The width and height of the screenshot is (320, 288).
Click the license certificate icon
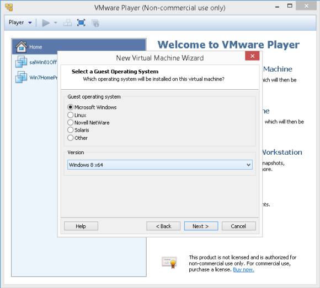click(169, 262)
